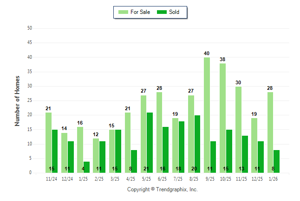This screenshot has height=201, width=300.
Task: Toggle the Sold legend label
Action: (174, 12)
